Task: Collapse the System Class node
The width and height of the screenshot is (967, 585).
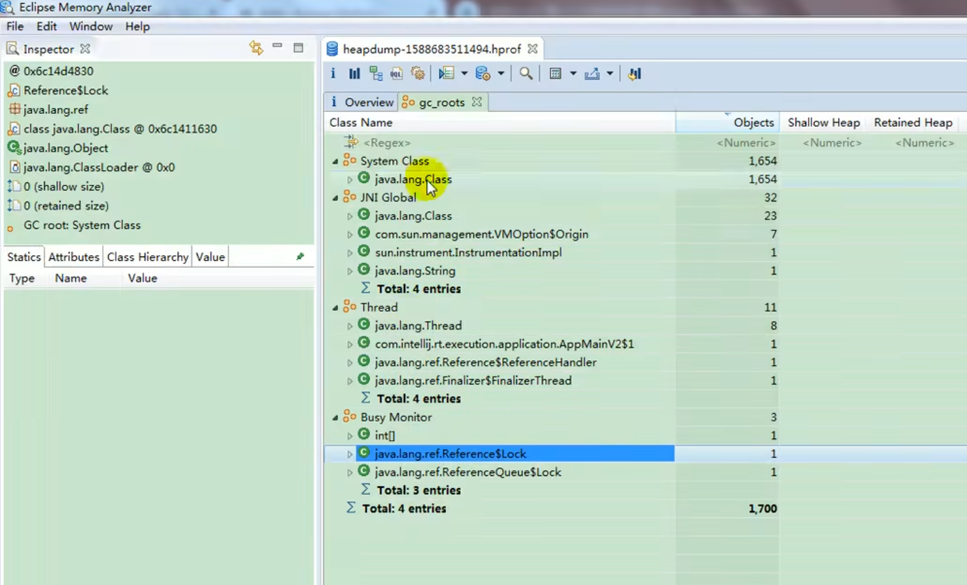Action: click(x=335, y=161)
